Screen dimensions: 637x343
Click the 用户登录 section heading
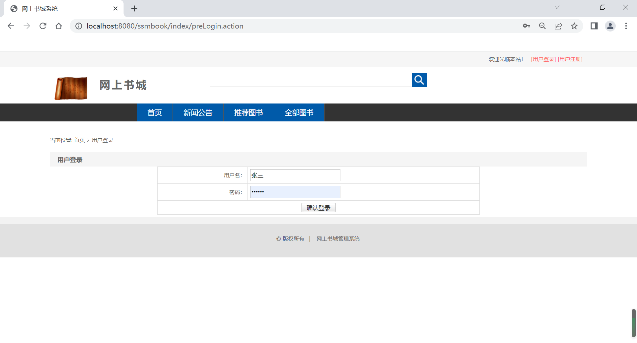coord(70,160)
